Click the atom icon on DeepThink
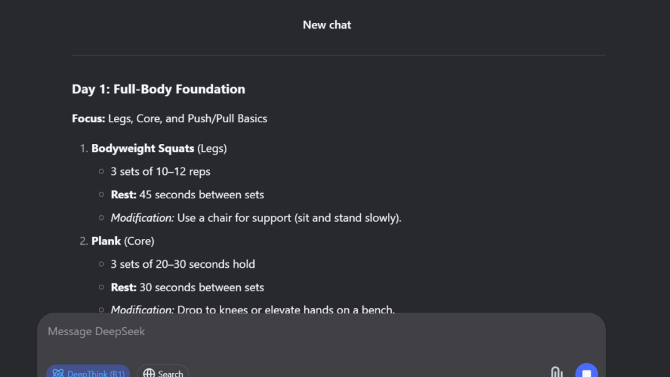The width and height of the screenshot is (670, 377). (x=58, y=373)
